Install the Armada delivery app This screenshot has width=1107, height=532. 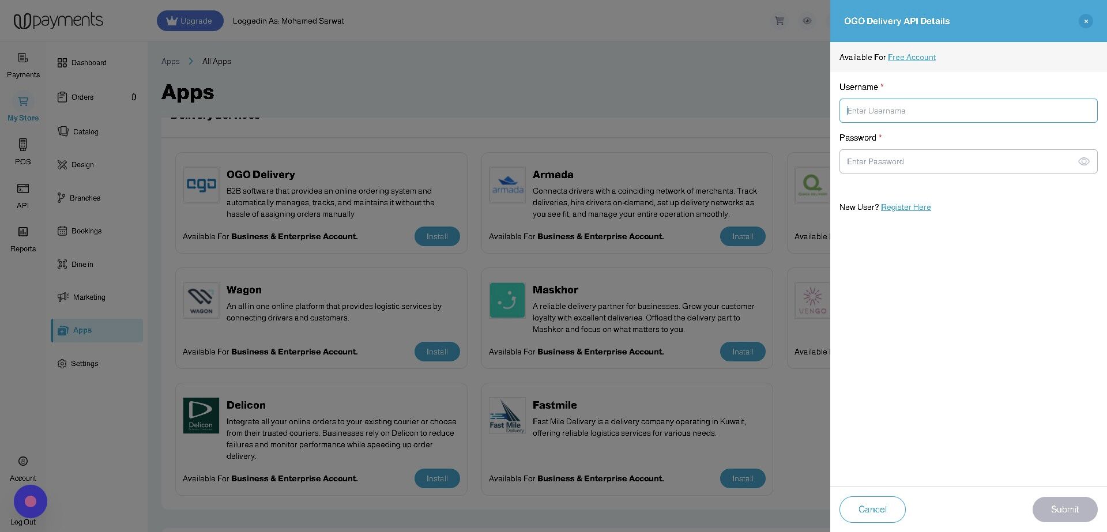coord(743,236)
